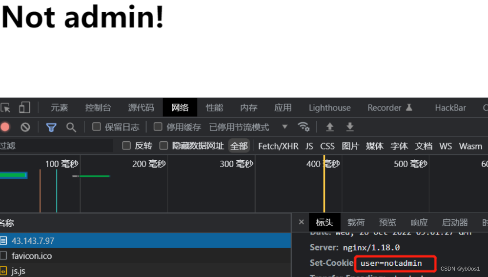
Task: Check the 隐藏数据网址 checkbox
Action: tap(163, 146)
